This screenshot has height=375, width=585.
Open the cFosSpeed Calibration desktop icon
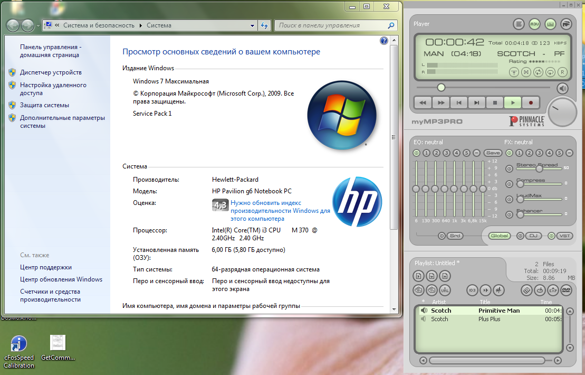[19, 344]
